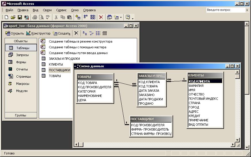251x157 pixels.
Task: Click the Группы bar button
Action: (21, 115)
